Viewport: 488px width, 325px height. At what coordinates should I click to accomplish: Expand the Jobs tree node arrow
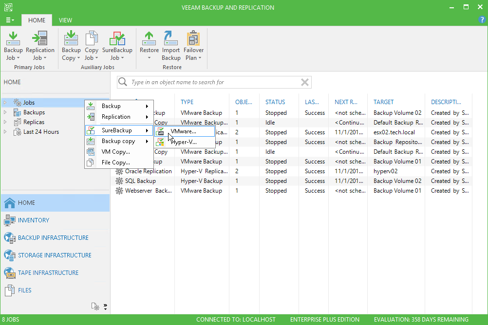5,102
